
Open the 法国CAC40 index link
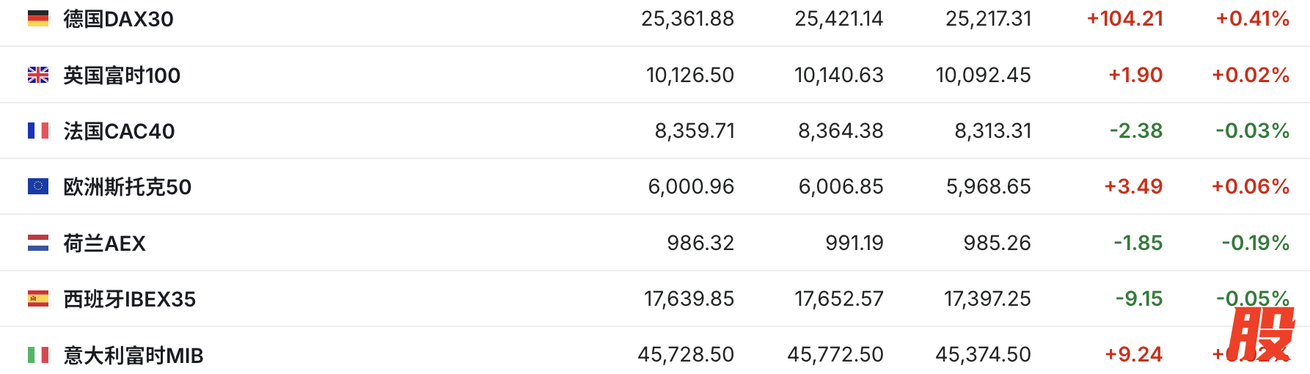[x=120, y=131]
